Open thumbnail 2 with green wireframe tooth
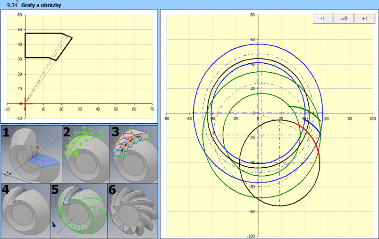 point(86,154)
